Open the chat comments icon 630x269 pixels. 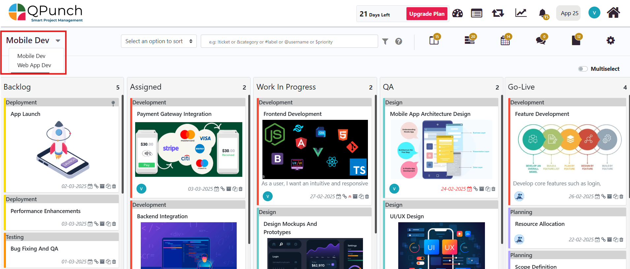(x=540, y=40)
